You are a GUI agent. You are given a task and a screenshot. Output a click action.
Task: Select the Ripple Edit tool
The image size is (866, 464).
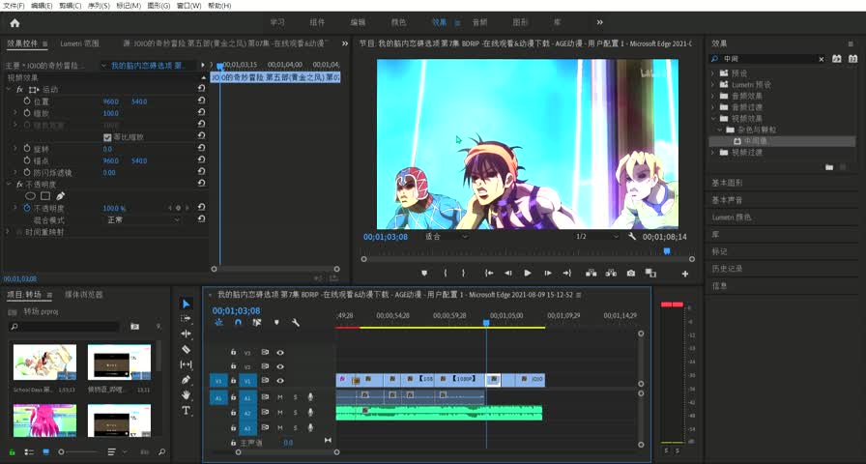187,334
